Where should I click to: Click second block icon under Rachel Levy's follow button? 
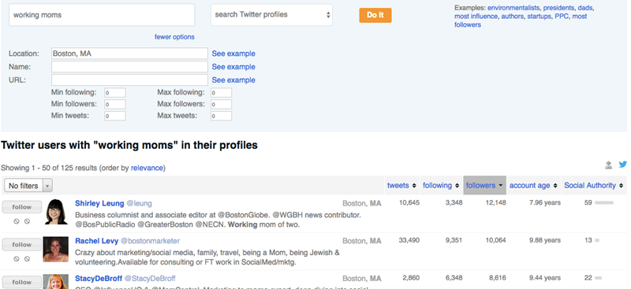pyautogui.click(x=27, y=259)
